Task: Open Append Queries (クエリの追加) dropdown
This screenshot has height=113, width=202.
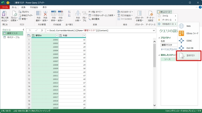Action: pyautogui.click(x=125, y=15)
